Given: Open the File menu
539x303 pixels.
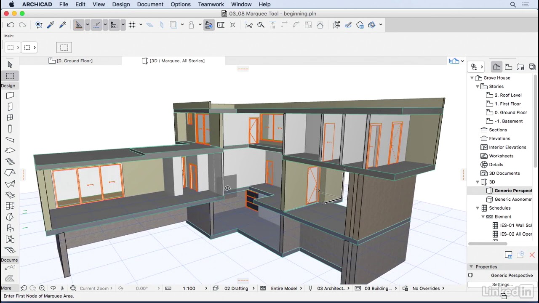Looking at the screenshot, I should (64, 4).
